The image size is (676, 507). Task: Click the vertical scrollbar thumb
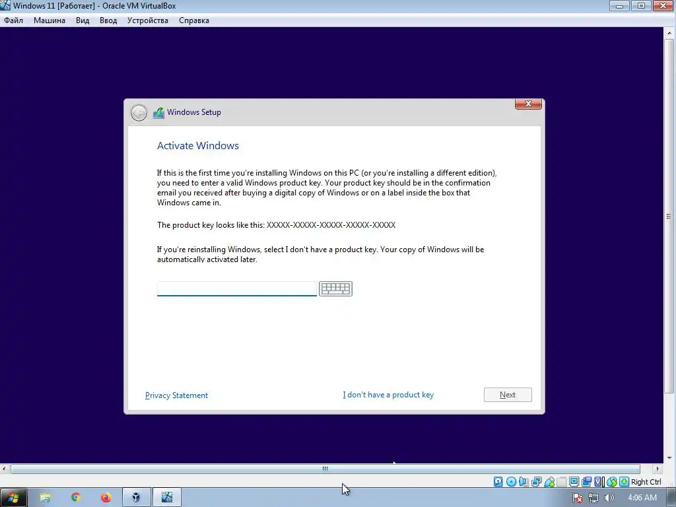pyautogui.click(x=669, y=217)
